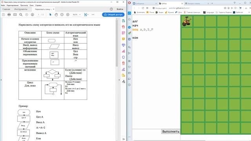Click the 'кон' line in code editor
The width and height of the screenshot is (251, 141).
[x=135, y=38]
